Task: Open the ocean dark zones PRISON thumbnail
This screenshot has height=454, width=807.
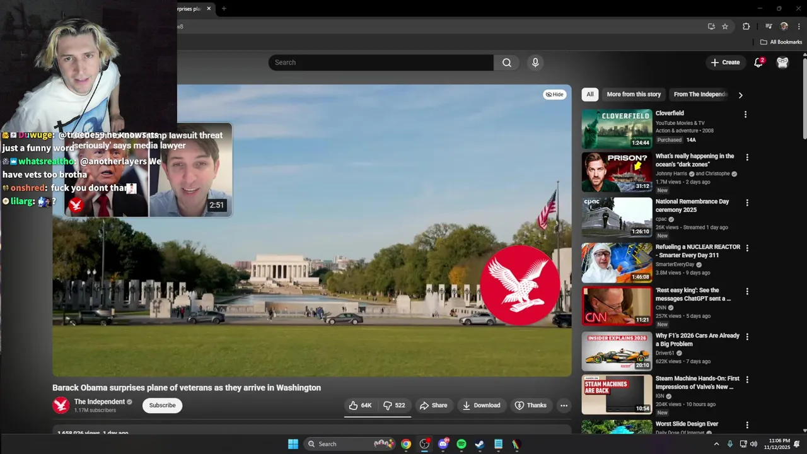Action: 617,172
